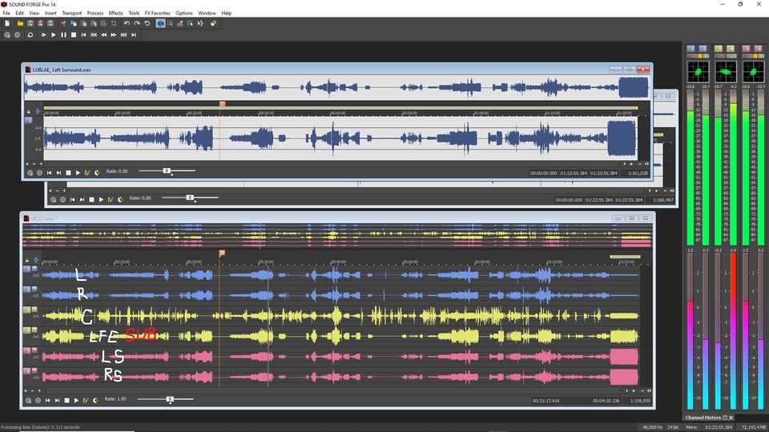
Task: Redo the last undone action
Action: [x=136, y=23]
